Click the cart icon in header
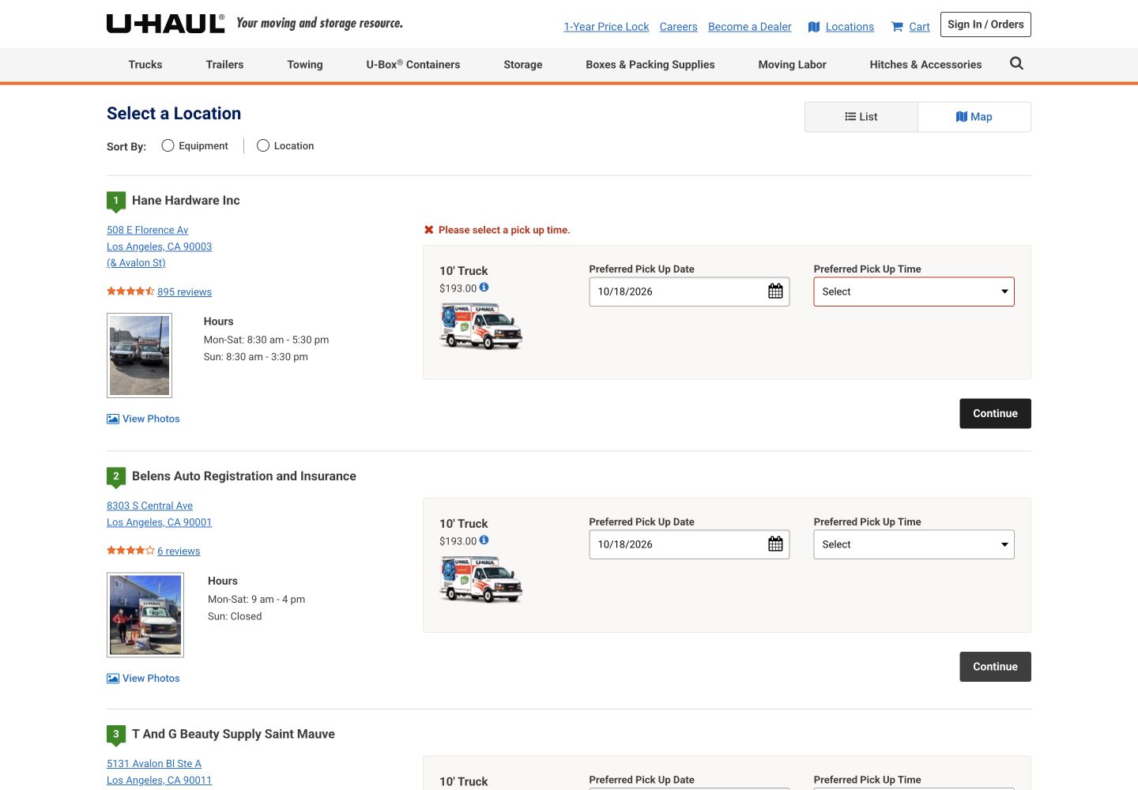 tap(897, 27)
